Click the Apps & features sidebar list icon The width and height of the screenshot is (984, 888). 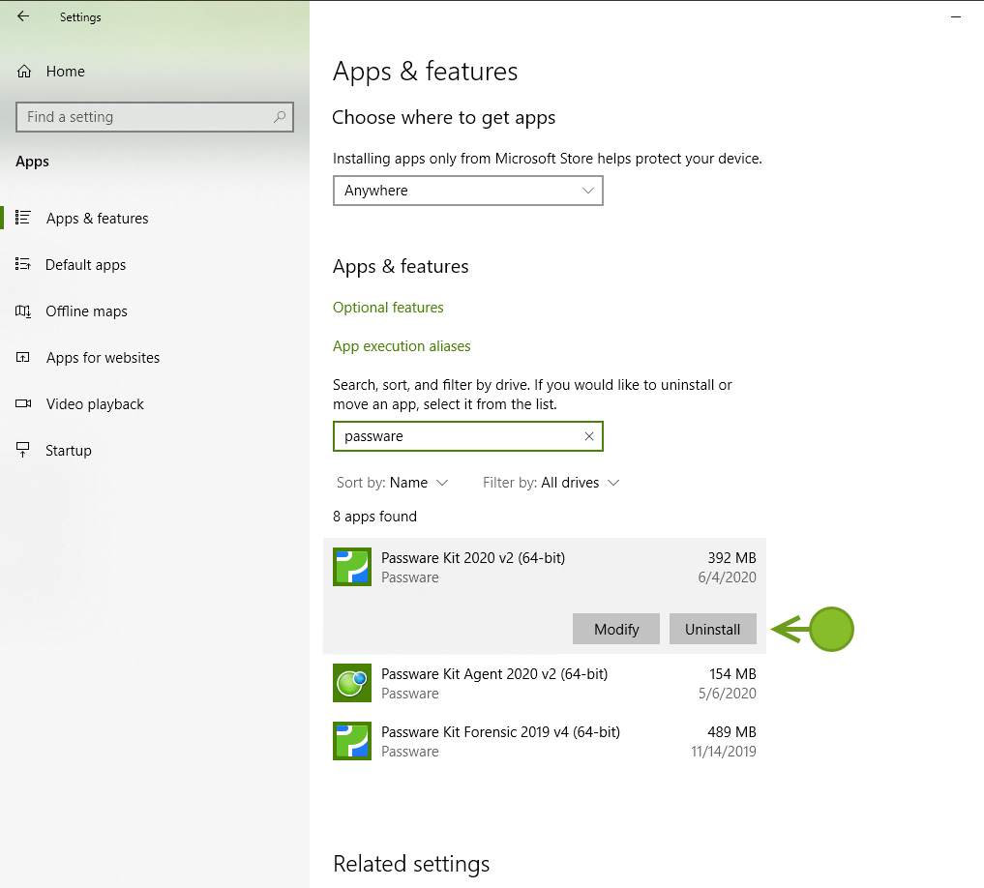pyautogui.click(x=22, y=218)
